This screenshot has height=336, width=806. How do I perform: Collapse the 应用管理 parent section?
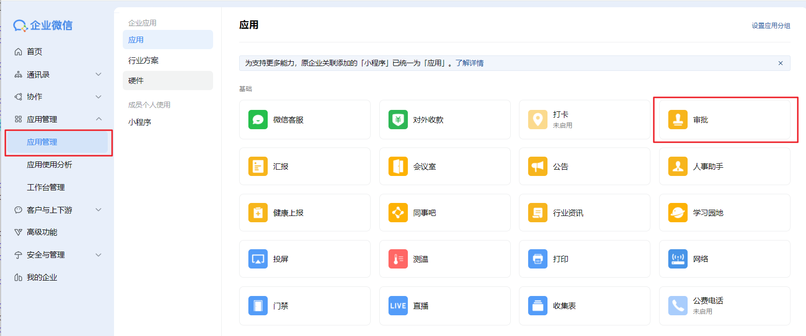pyautogui.click(x=99, y=119)
